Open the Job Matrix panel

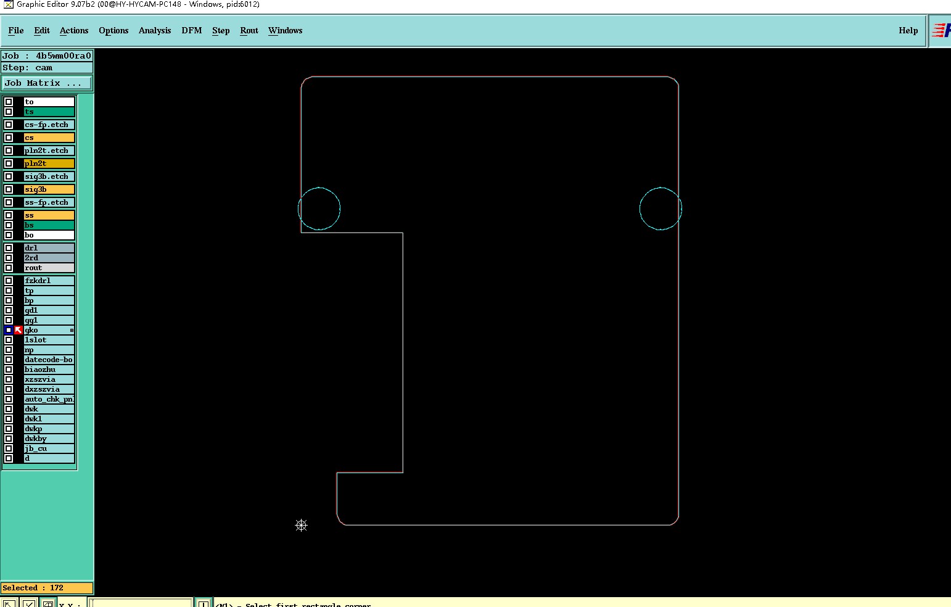click(47, 83)
